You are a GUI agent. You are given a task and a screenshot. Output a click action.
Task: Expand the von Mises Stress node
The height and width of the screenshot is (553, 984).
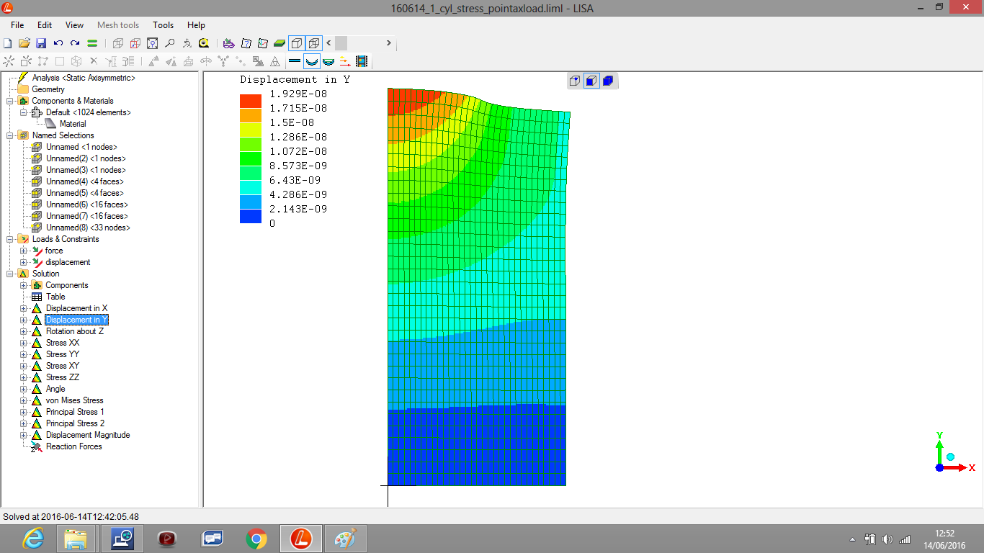tap(23, 400)
